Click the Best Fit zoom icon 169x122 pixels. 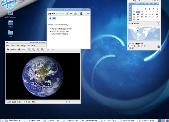coord(42,49)
